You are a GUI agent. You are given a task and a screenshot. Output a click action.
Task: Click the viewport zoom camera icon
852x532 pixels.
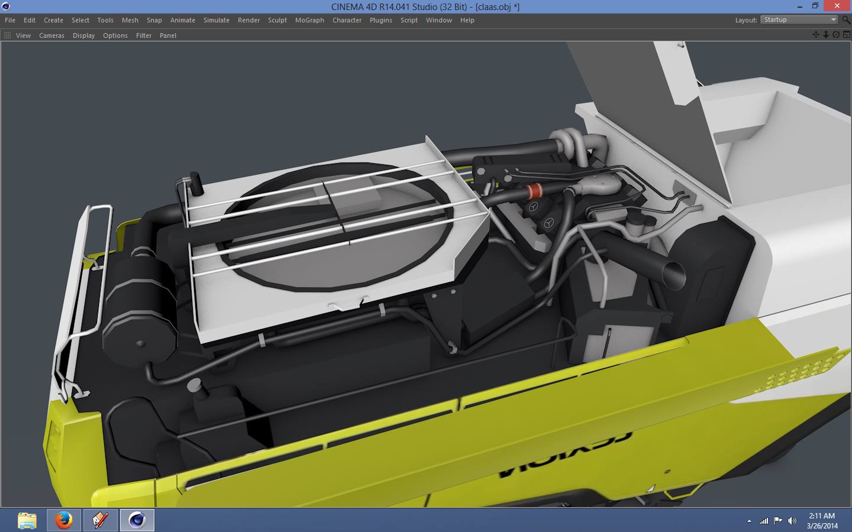[826, 35]
